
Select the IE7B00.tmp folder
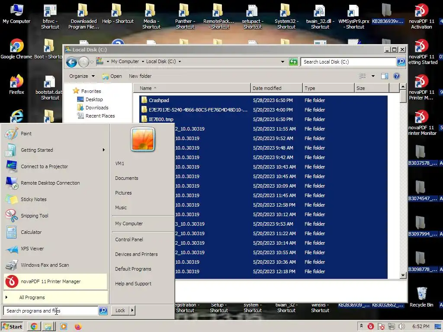[x=263, y=119]
